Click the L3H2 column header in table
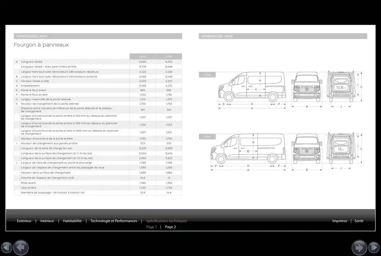The width and height of the screenshot is (381, 256). point(169,57)
